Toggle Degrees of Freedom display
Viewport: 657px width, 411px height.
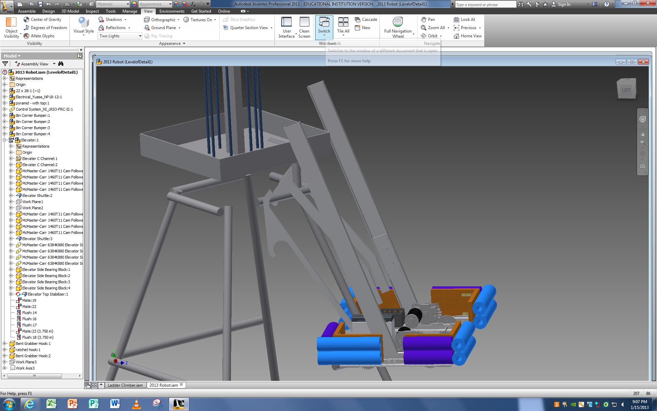click(45, 28)
